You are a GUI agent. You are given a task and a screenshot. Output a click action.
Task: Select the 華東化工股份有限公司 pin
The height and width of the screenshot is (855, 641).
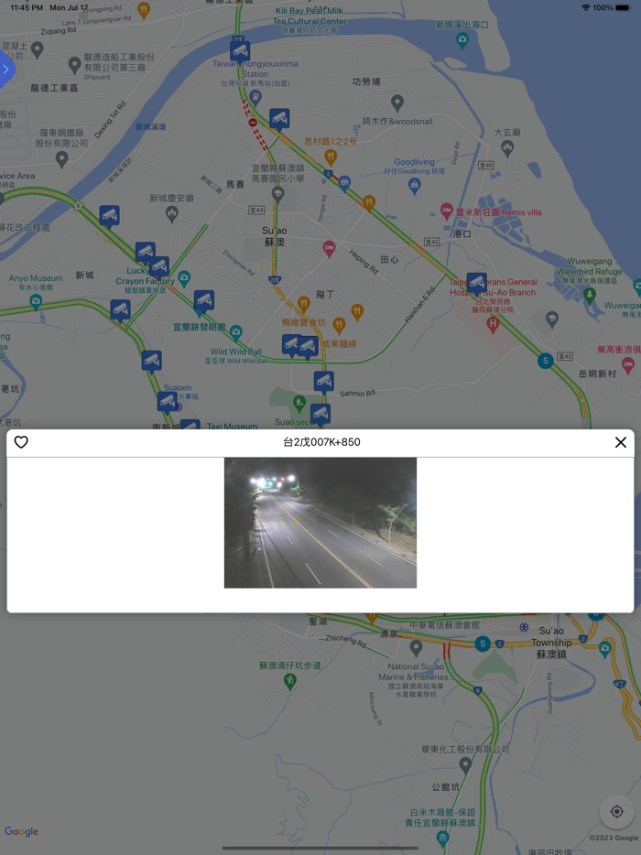pyautogui.click(x=465, y=764)
